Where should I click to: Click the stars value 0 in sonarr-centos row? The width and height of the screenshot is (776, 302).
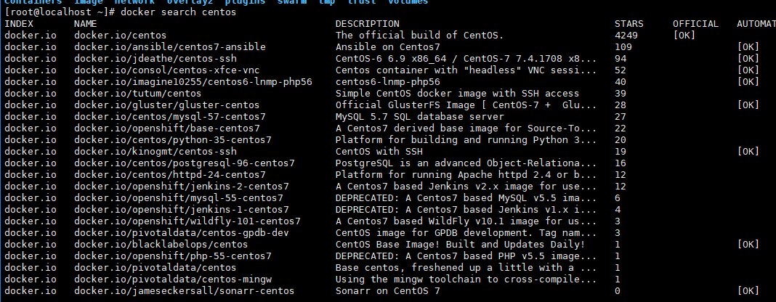click(617, 290)
